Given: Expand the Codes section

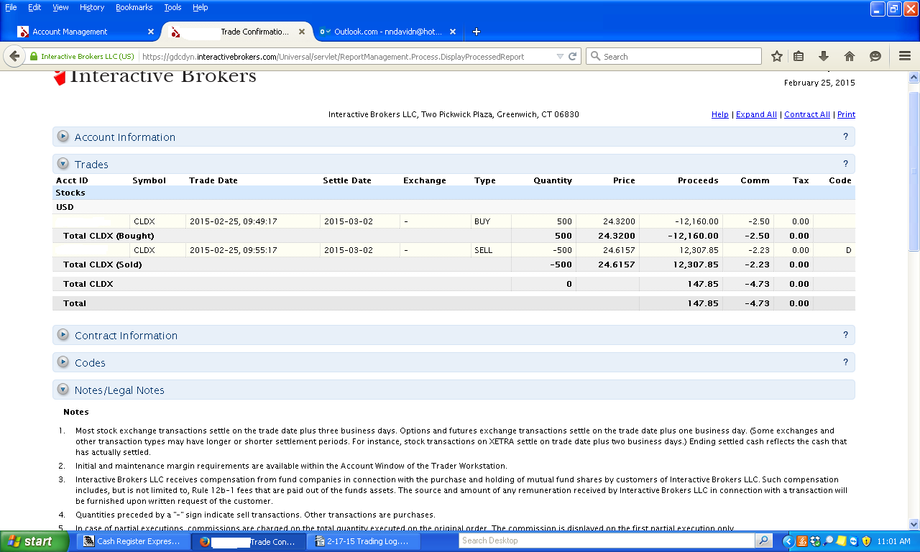Looking at the screenshot, I should point(63,362).
